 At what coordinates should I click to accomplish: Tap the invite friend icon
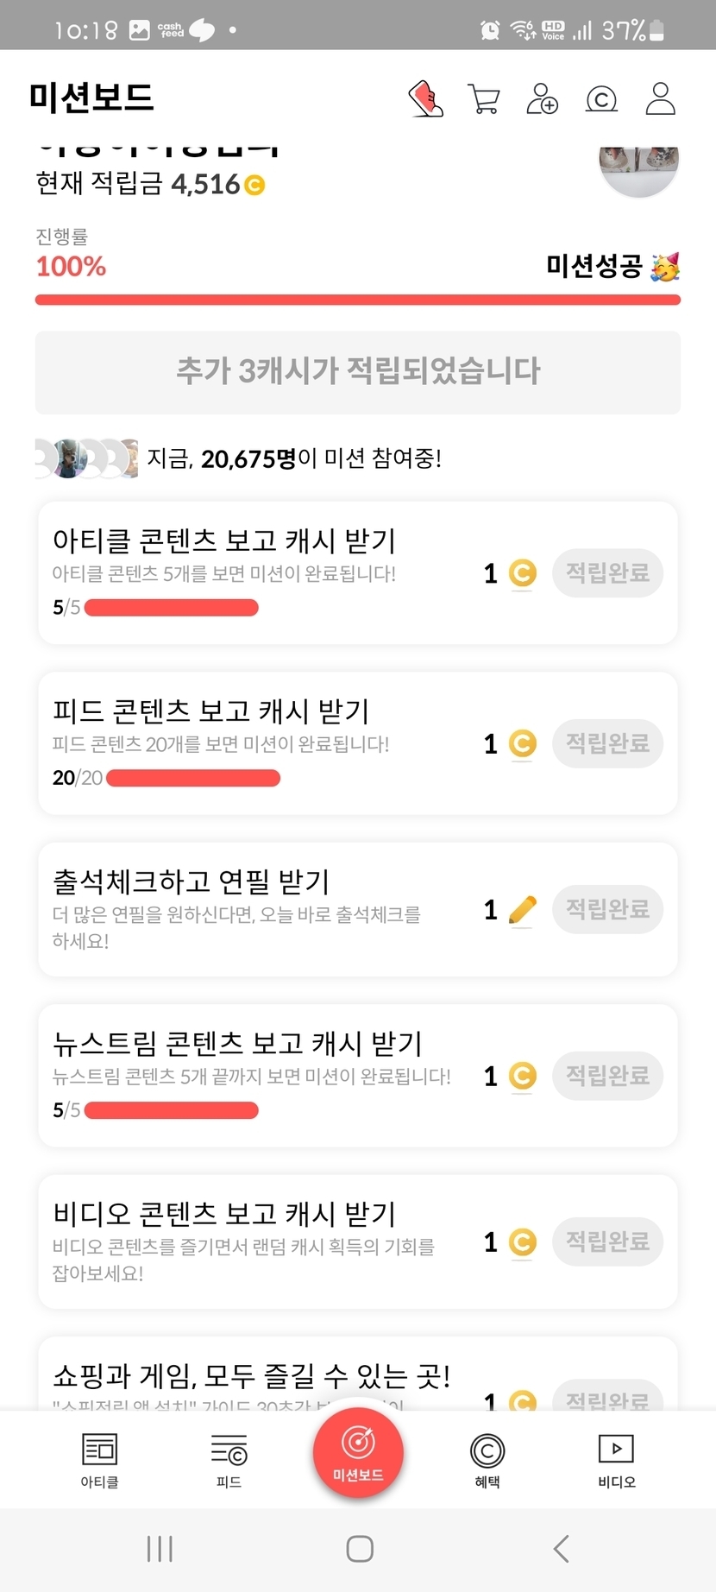point(543,99)
